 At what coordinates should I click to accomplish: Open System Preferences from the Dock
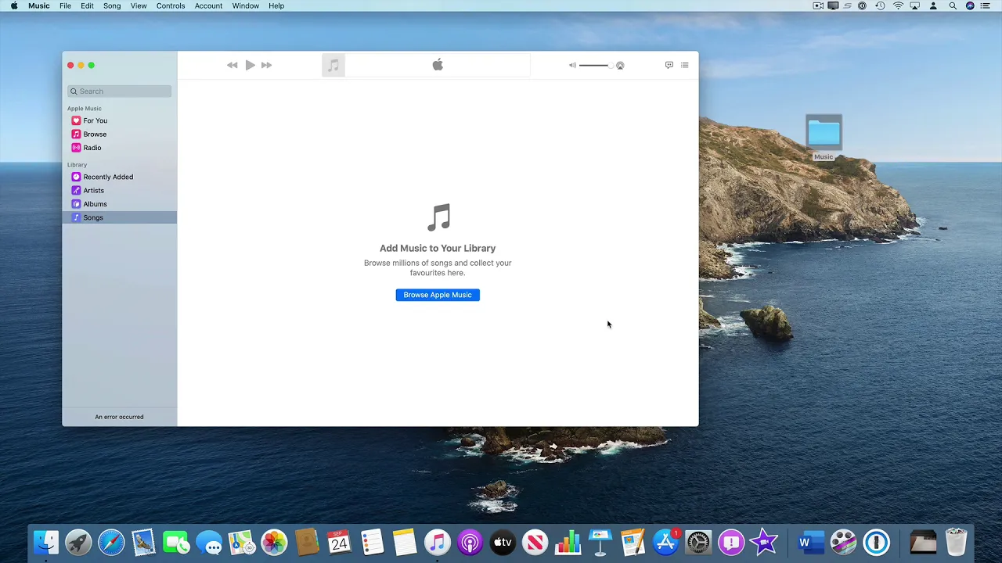click(698, 542)
